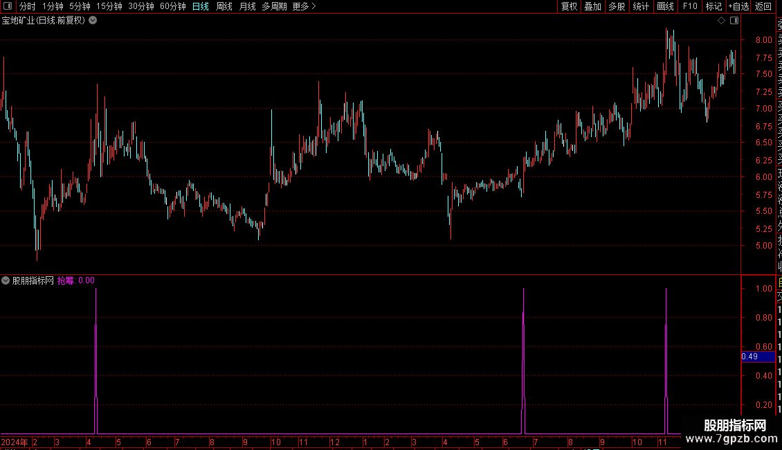
Task: Select the 15分钟 period tab
Action: point(109,6)
